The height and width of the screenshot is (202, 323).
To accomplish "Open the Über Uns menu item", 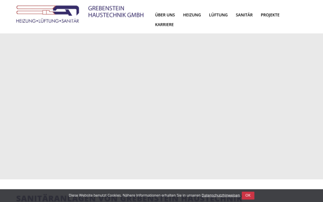I will pyautogui.click(x=165, y=15).
